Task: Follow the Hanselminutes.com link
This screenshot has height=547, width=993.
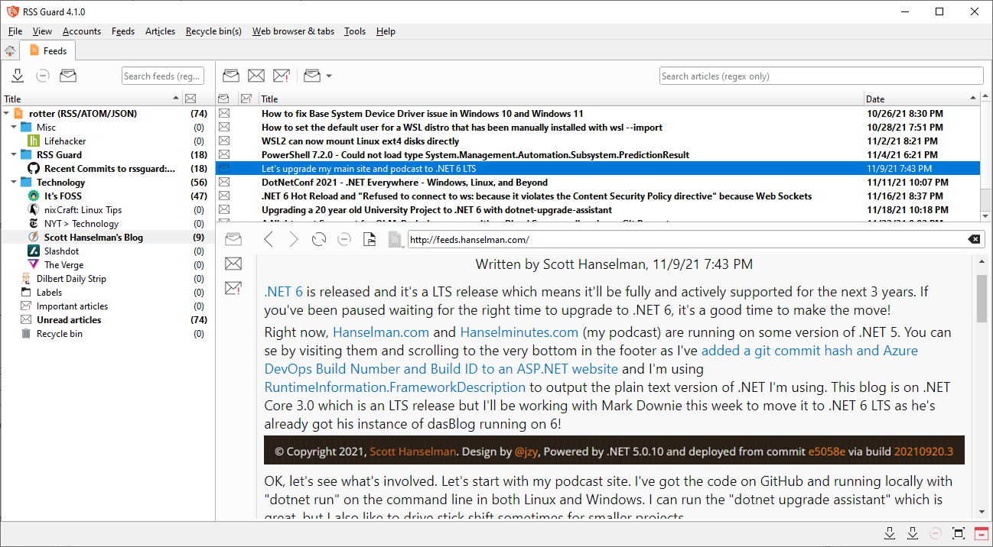Action: (x=519, y=332)
